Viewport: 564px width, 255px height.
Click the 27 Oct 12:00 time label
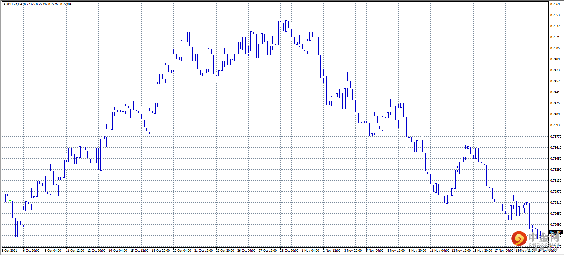pos(268,251)
